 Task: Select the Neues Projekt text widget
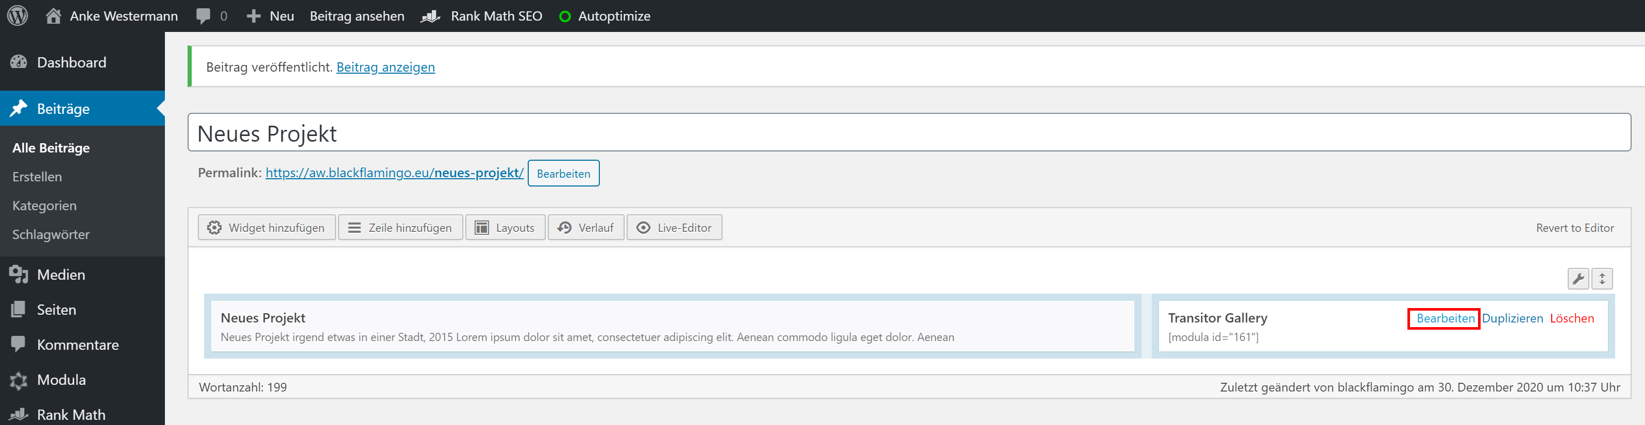tap(673, 326)
